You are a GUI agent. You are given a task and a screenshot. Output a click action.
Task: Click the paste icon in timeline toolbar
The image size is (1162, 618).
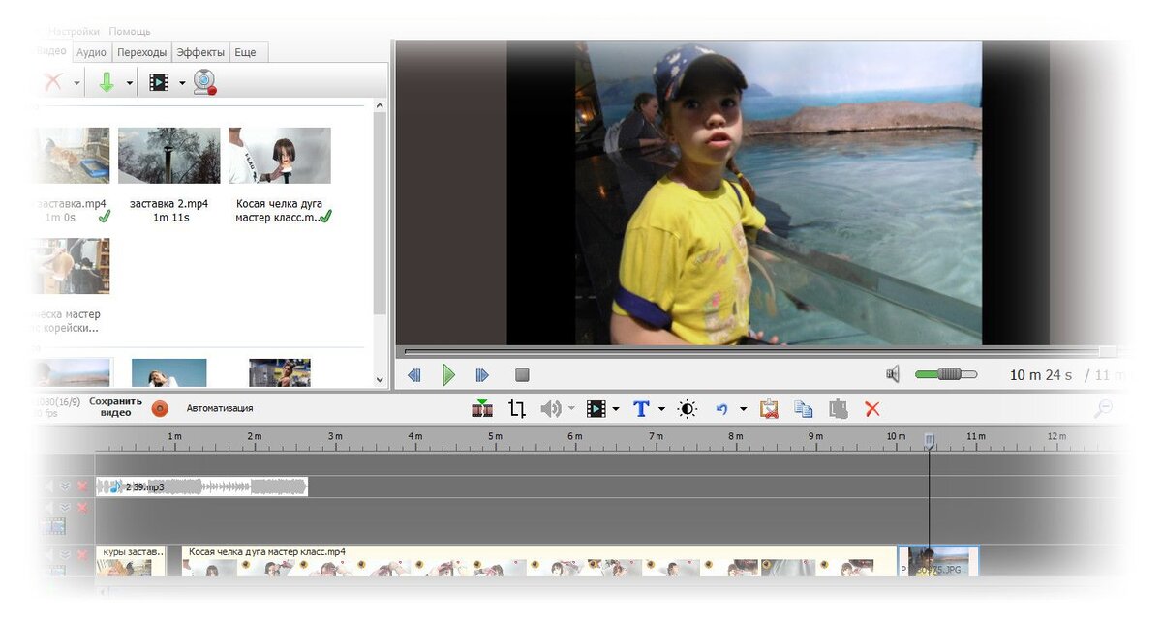pos(839,409)
